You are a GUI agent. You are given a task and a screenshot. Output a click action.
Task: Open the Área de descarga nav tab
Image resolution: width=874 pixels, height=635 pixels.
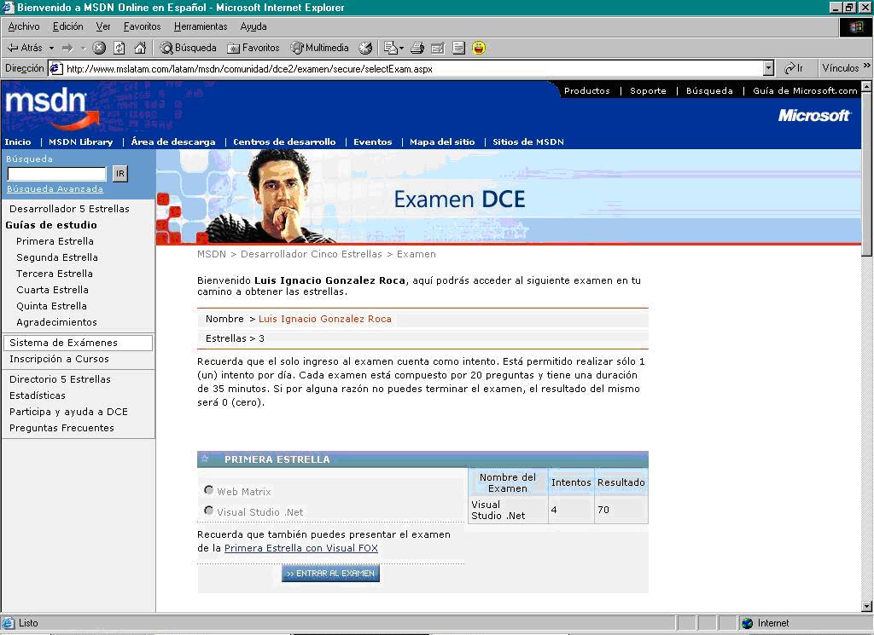click(x=172, y=141)
